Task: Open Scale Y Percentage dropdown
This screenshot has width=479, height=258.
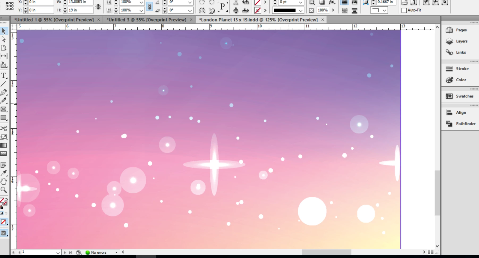Action: point(141,11)
